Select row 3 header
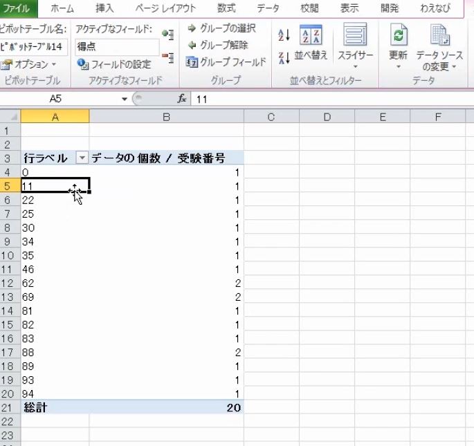The height and width of the screenshot is (446, 474). coord(10,158)
